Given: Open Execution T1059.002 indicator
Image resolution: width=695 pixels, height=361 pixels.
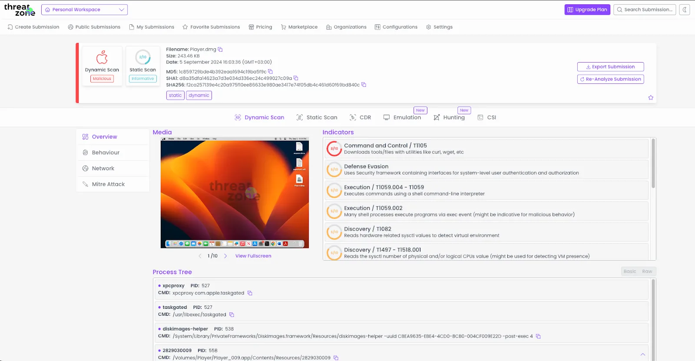Looking at the screenshot, I should 486,211.
